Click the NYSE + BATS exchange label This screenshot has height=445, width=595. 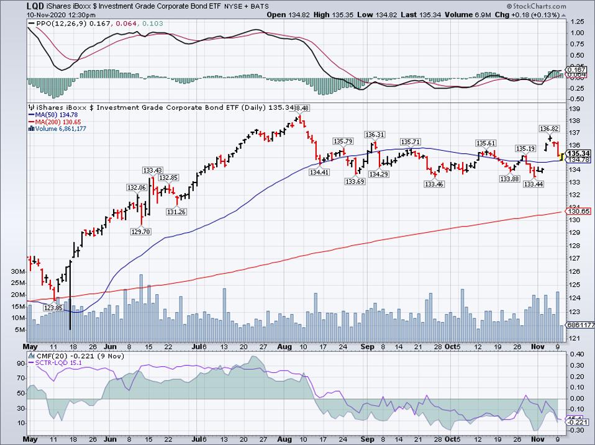coord(247,6)
